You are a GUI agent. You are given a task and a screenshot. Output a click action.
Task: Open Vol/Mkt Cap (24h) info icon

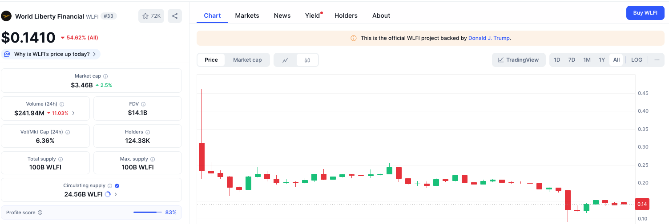pos(68,132)
